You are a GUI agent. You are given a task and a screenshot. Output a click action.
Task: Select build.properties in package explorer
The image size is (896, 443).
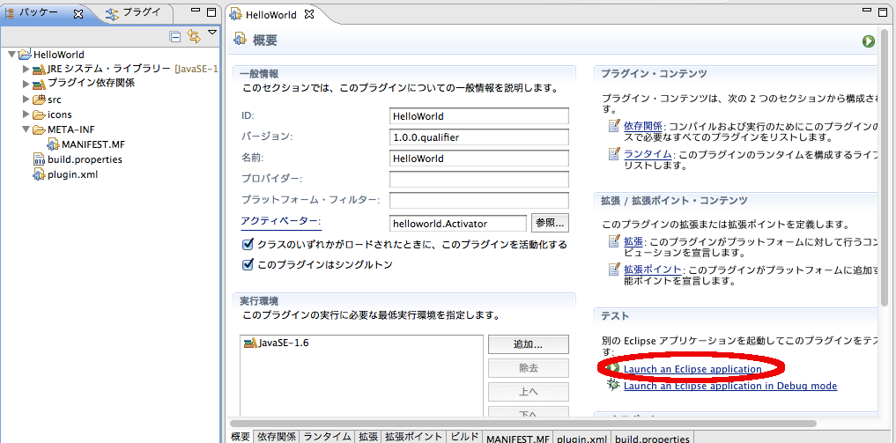[85, 159]
